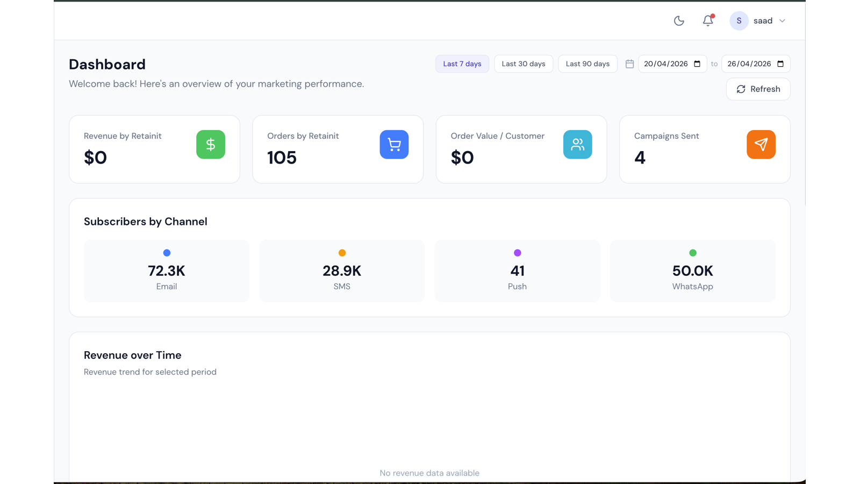Click the Refresh button
860x484 pixels.
point(758,89)
